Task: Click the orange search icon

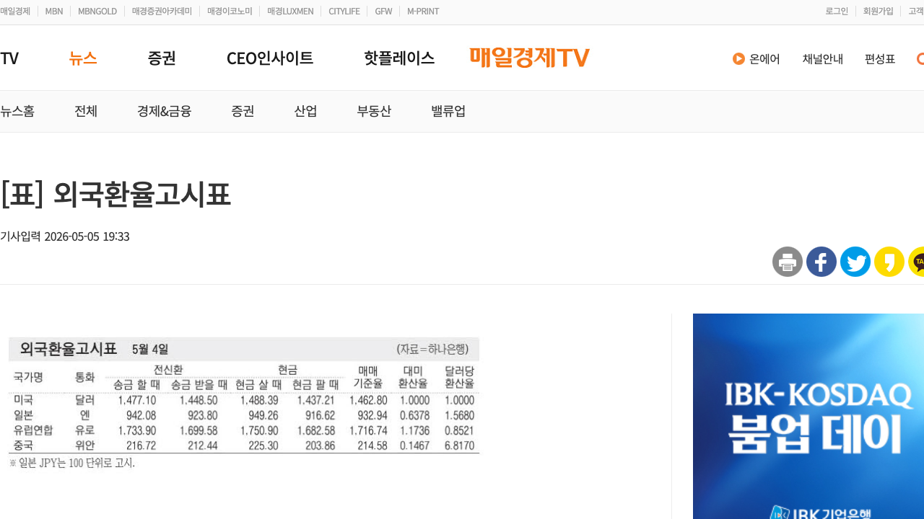Action: (920, 58)
